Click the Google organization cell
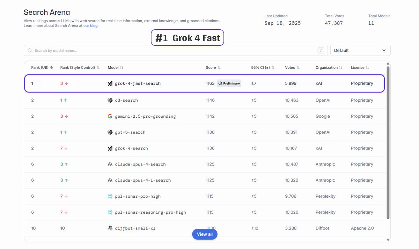The width and height of the screenshot is (419, 249). point(323,116)
